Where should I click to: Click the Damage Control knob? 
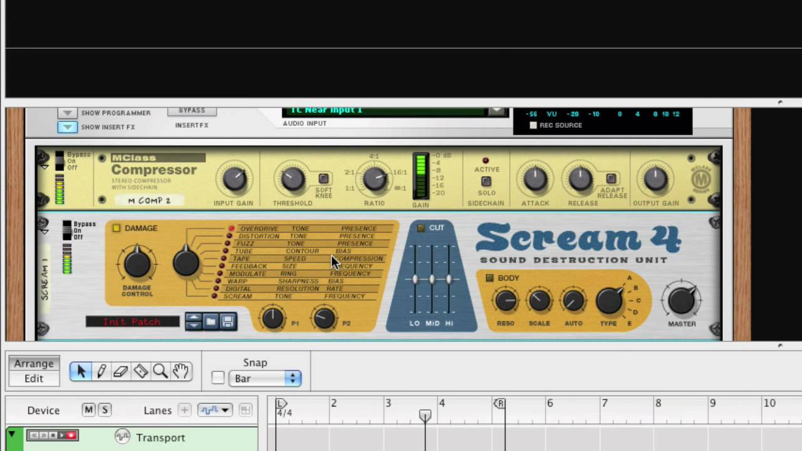[137, 264]
